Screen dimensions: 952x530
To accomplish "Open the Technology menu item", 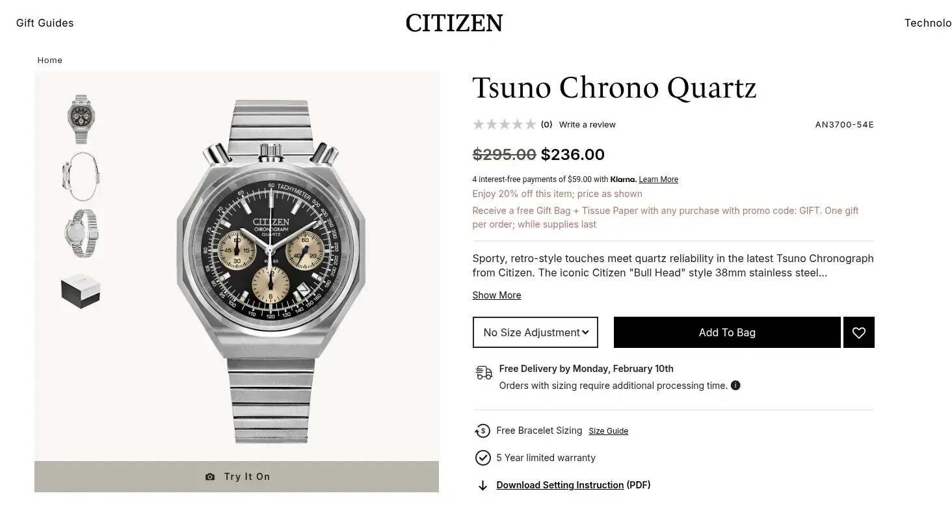I will click(927, 23).
